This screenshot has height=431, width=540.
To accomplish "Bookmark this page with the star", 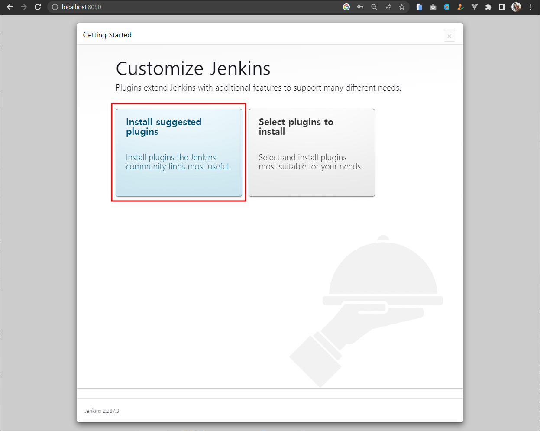I will (x=402, y=7).
